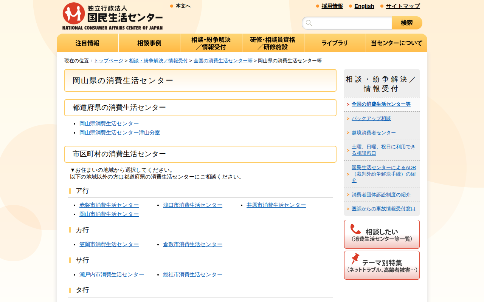Image resolution: width=484 pixels, height=302 pixels.
Task: Open the 相談事例 menu tab
Action: [149, 43]
